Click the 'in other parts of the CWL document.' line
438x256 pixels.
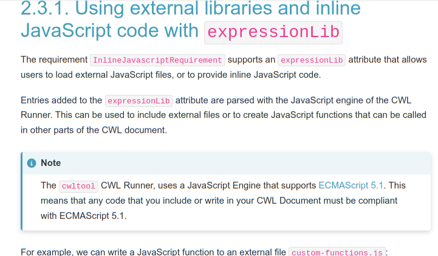94,130
